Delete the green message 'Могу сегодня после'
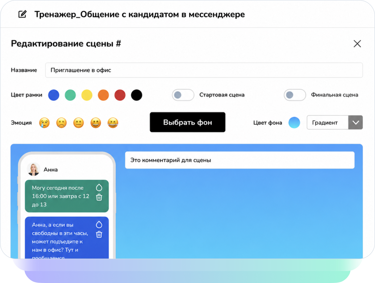The width and height of the screenshot is (375, 283). (99, 197)
